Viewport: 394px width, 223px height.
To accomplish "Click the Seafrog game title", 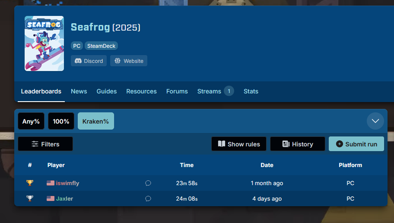I will [90, 27].
